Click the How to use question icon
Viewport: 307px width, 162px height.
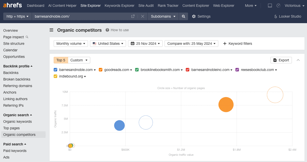click(107, 30)
